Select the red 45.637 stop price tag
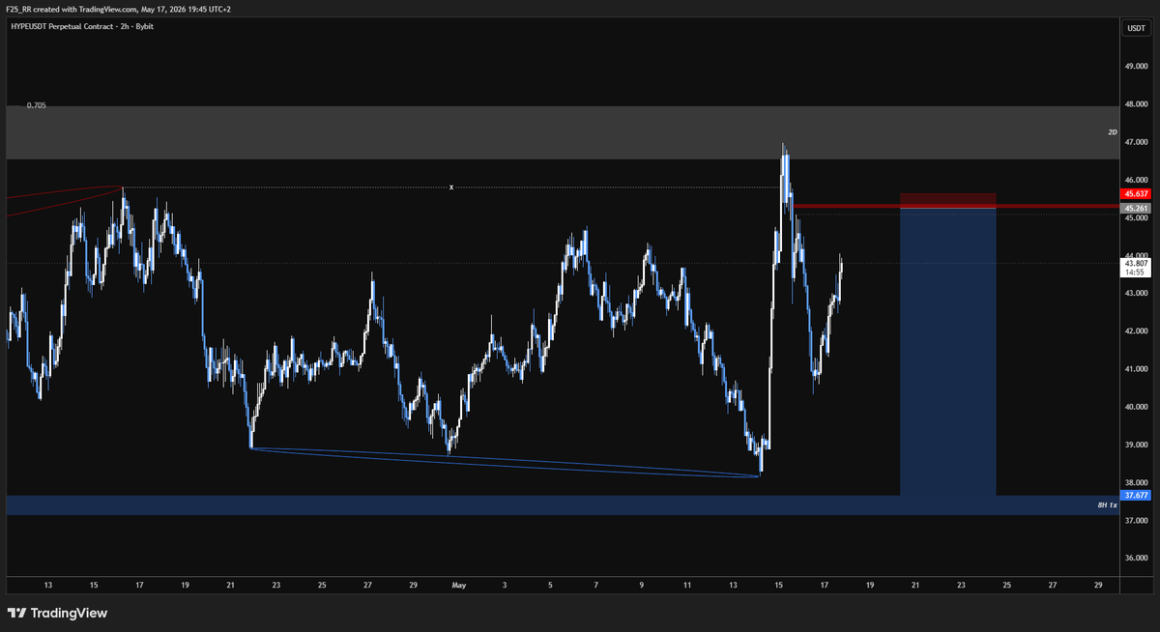 click(x=1135, y=194)
